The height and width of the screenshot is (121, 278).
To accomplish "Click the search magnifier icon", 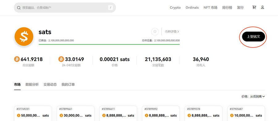I will [19, 8].
